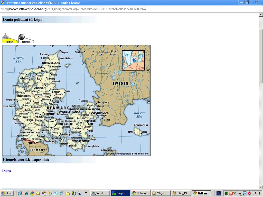The image size is (263, 197).
Task: Click the remote desktop Quick Launch icon
Action: click(79, 193)
